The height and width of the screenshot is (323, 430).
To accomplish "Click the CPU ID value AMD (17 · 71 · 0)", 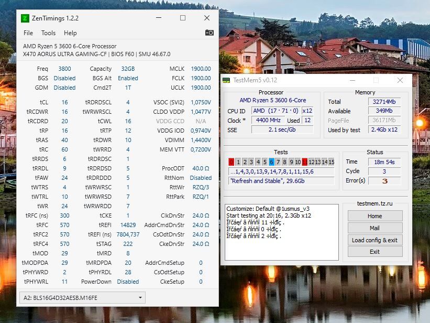I will (x=275, y=111).
